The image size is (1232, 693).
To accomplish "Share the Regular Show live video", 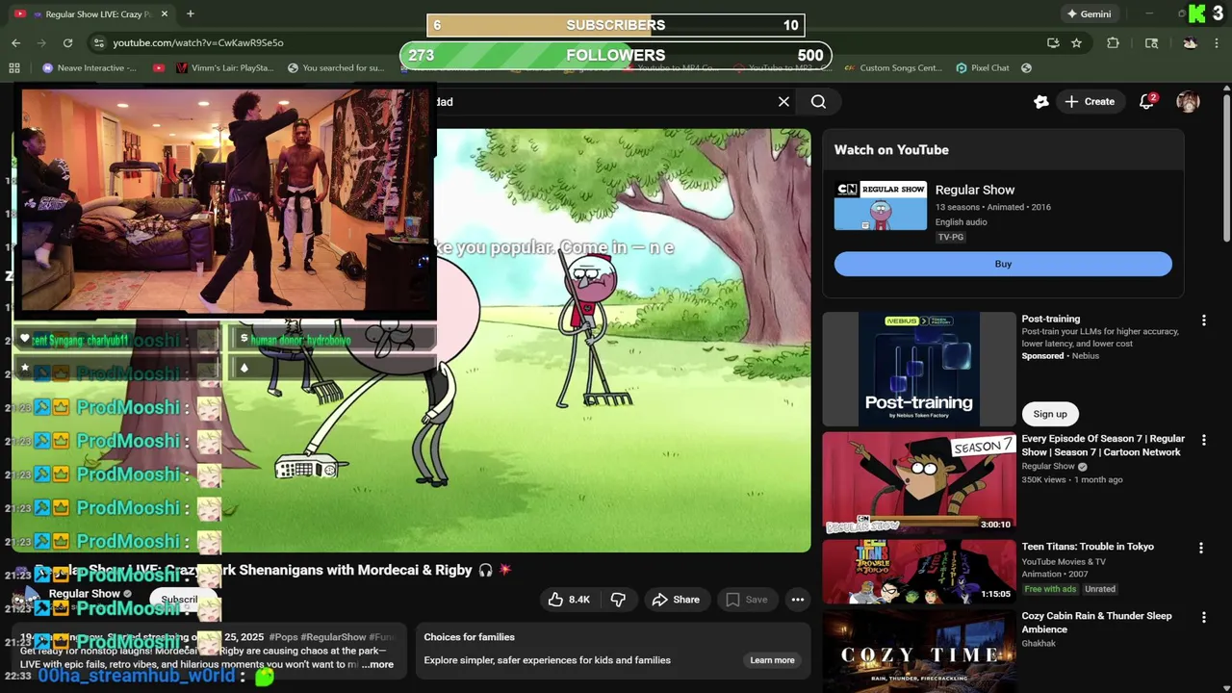I will point(676,600).
